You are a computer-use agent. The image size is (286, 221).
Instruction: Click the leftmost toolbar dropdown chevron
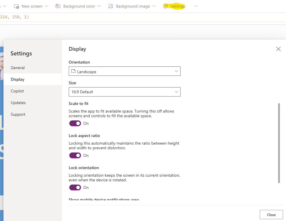coord(4,6)
